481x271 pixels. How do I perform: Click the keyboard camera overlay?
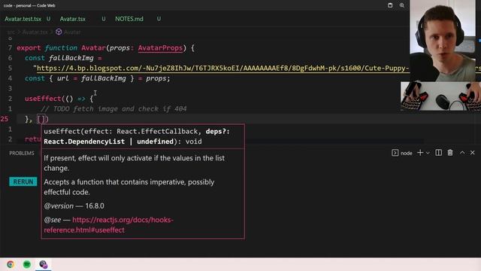coord(441,96)
